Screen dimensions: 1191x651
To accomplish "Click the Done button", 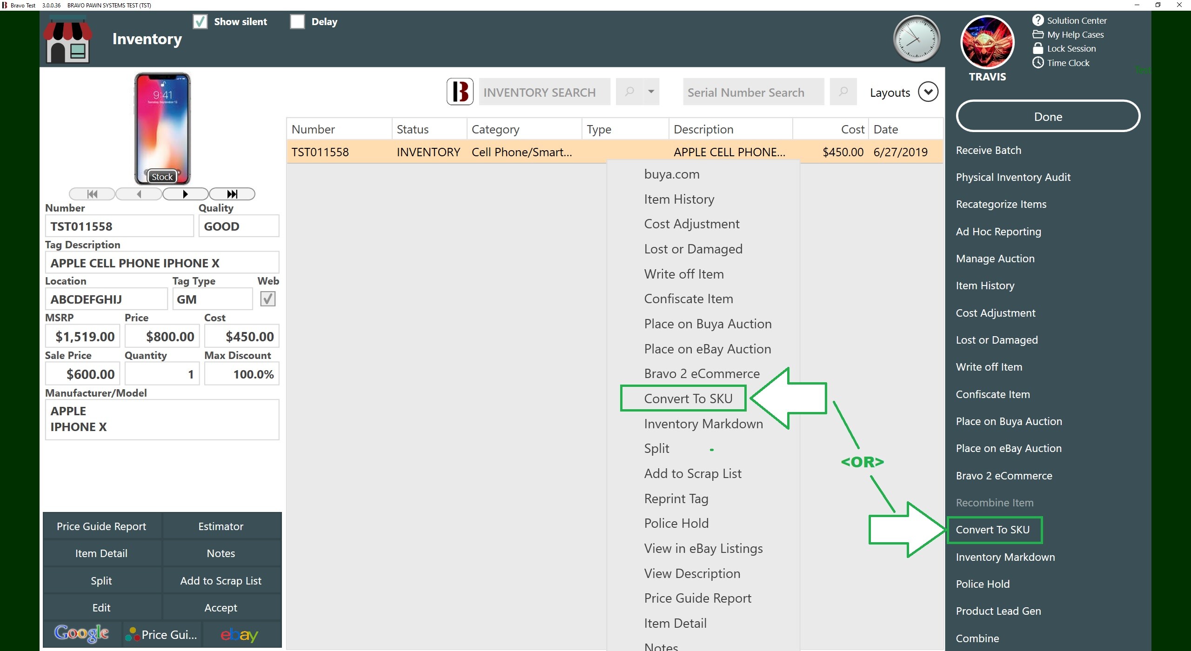I will tap(1048, 116).
